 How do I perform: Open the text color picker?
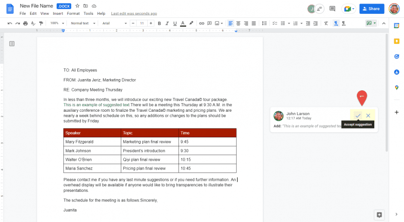point(183,23)
